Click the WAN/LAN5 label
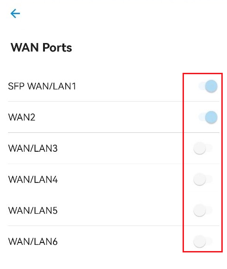The image size is (227, 269). pos(33,210)
